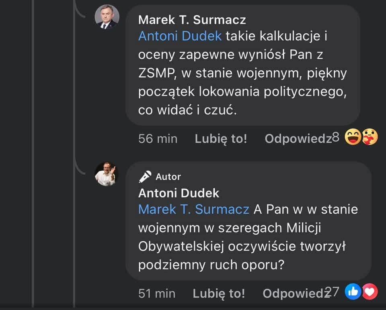Follow the blue Marek T. Surmacz mention link
386x310 pixels.
tap(194, 210)
